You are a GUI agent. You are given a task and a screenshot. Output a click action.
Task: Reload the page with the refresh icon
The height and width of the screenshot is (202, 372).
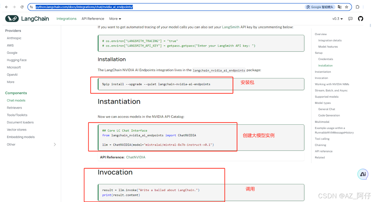22,7
